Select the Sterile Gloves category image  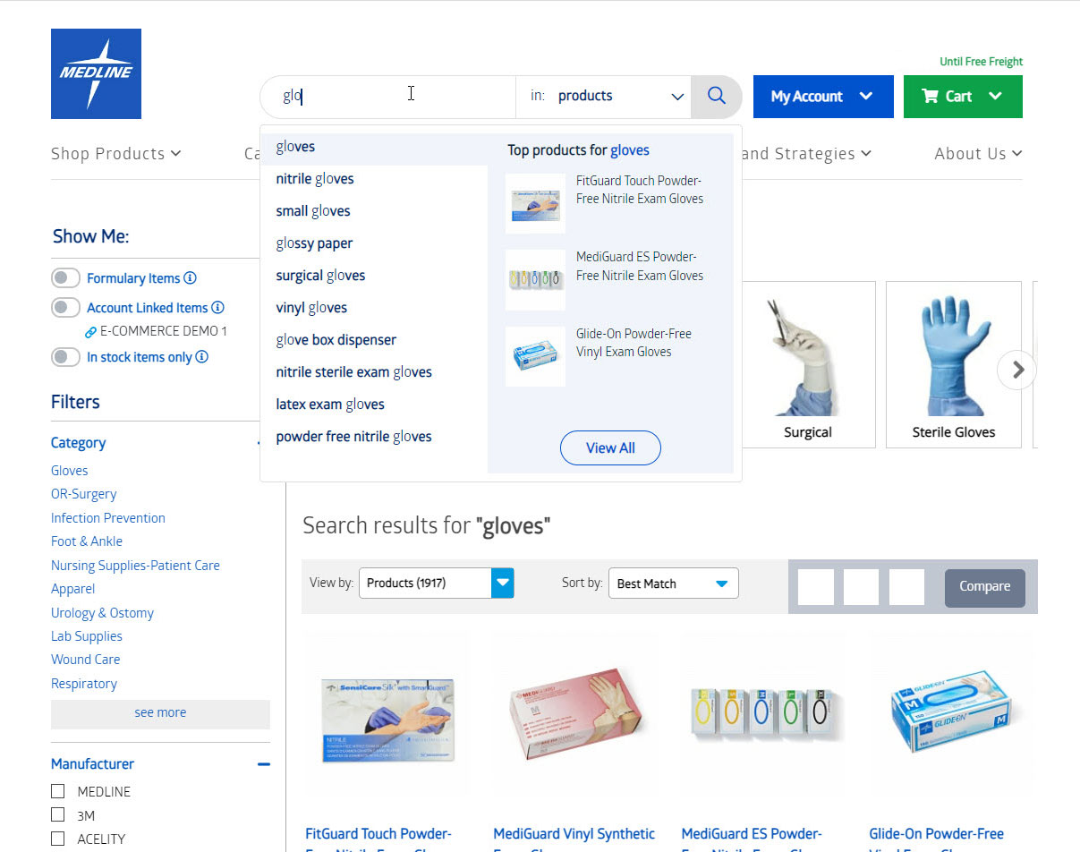coord(954,355)
